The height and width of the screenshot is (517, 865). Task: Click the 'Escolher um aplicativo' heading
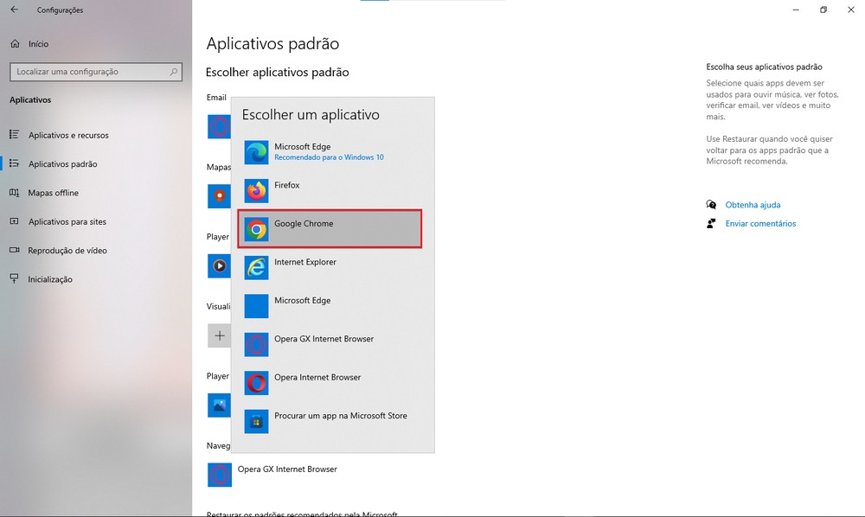tap(311, 115)
